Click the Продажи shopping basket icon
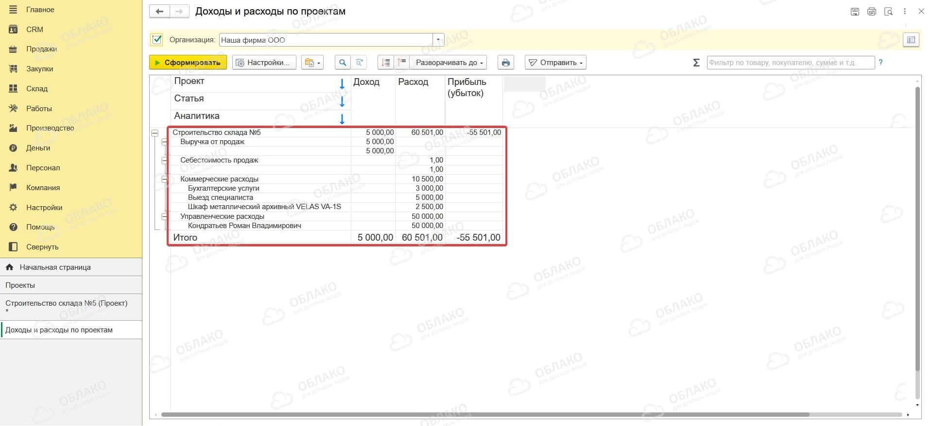This screenshot has width=933, height=426. (x=13, y=49)
